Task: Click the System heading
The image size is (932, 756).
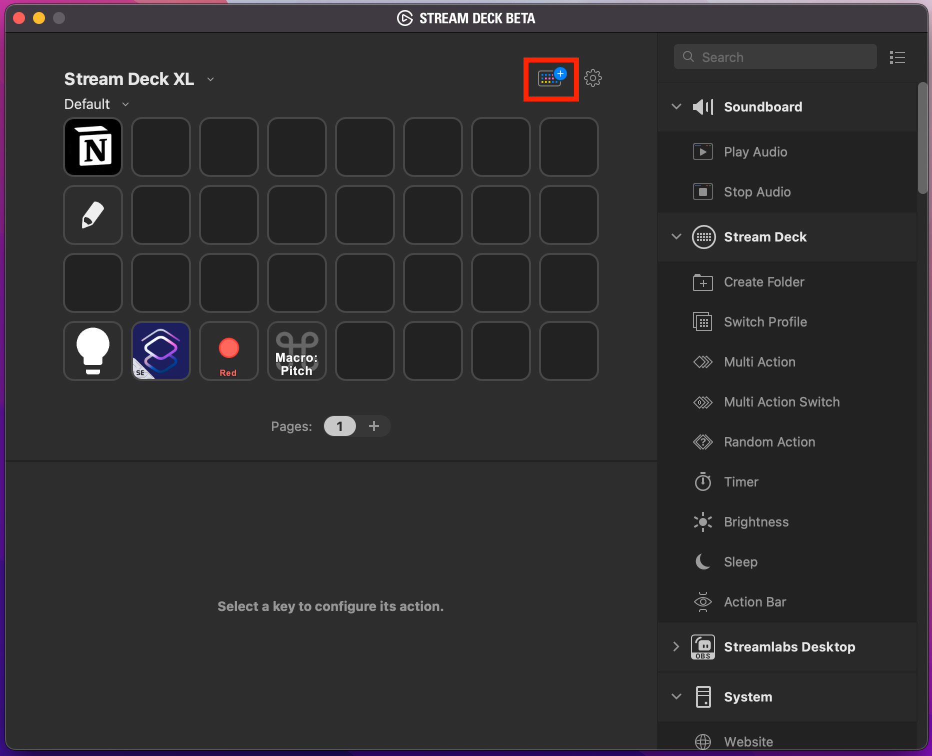Action: coord(748,697)
